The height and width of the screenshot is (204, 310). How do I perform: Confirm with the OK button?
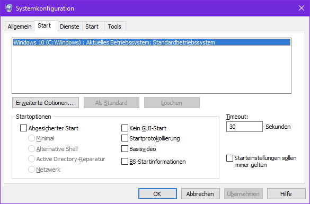pos(157,194)
